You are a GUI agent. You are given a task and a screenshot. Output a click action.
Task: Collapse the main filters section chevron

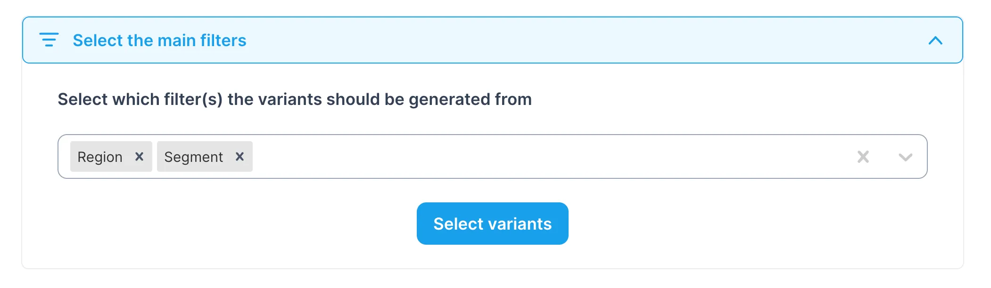tap(935, 40)
